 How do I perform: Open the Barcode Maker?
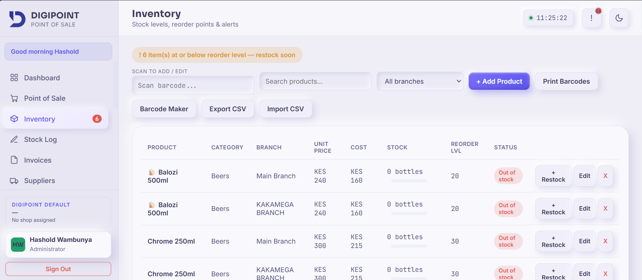click(164, 109)
